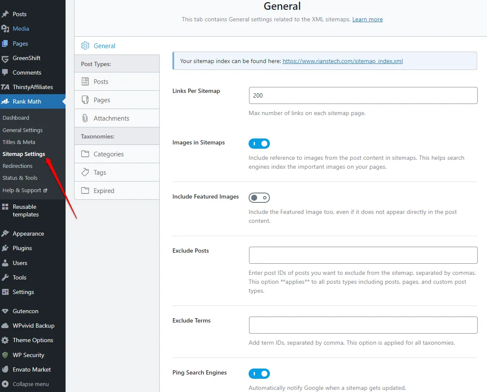Collapse the admin menu
The width and height of the screenshot is (487, 392).
tap(6, 384)
